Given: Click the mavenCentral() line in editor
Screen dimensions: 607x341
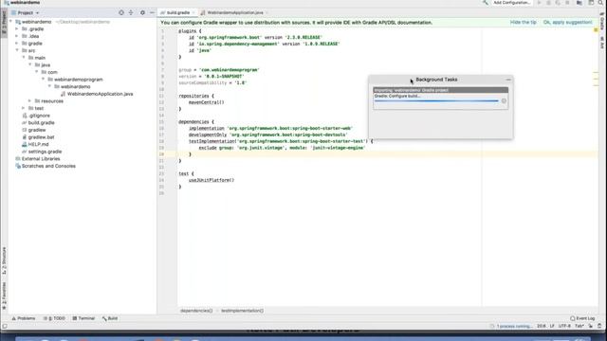Looking at the screenshot, I should tap(207, 102).
